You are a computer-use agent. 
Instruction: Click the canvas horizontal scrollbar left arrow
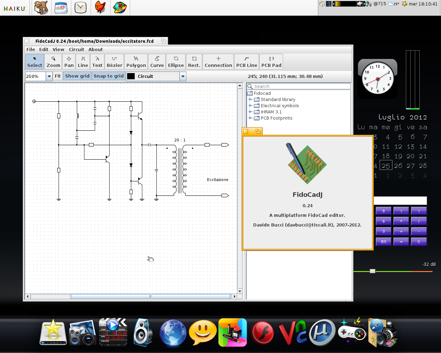coord(28,296)
